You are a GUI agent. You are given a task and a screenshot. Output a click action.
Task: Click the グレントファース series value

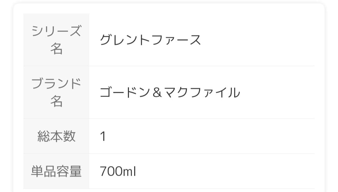150,40
